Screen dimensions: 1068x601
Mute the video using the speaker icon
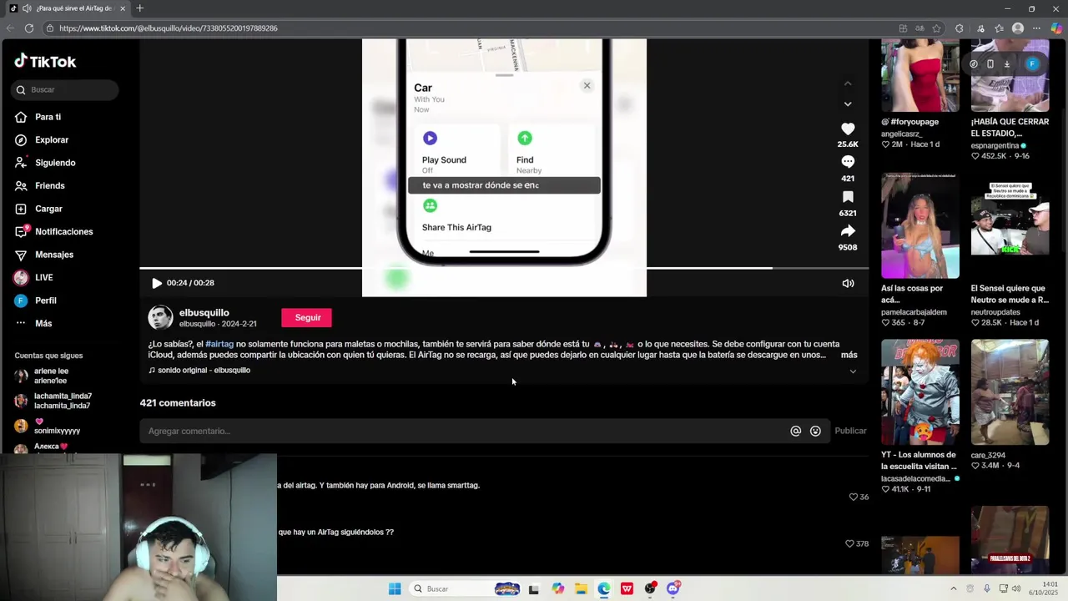[848, 283]
